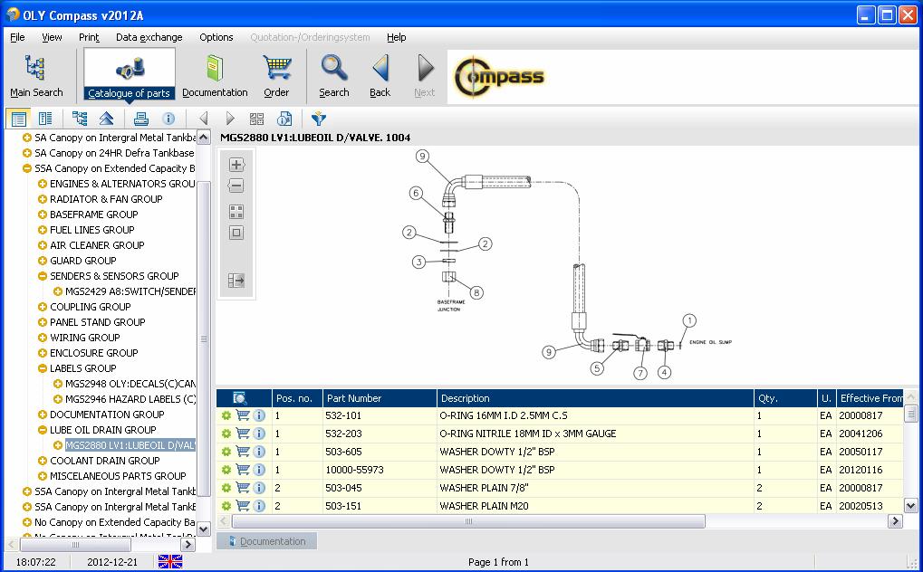The height and width of the screenshot is (572, 923).
Task: Click the parts table horizontal scrollbar
Action: pyautogui.click(x=468, y=521)
